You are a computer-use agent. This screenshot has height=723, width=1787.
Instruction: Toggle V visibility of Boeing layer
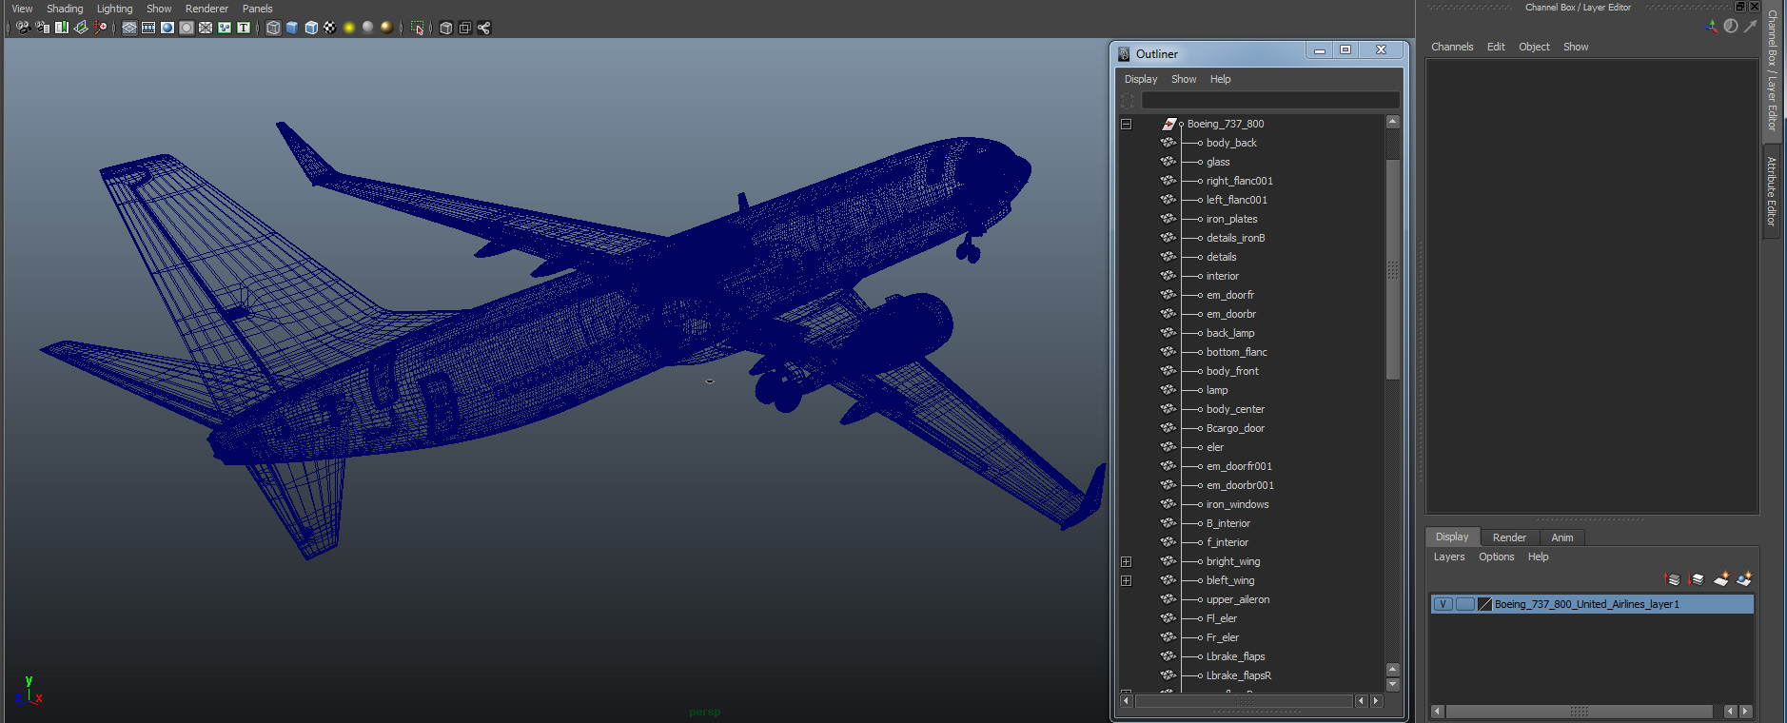tap(1443, 604)
